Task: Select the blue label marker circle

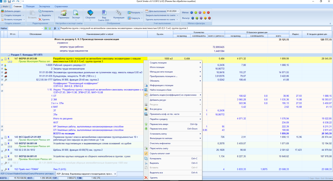Action: tap(191, 13)
